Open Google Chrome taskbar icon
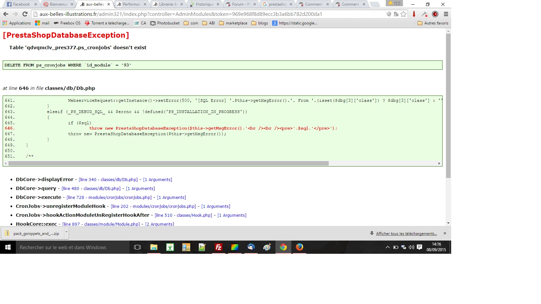 [x=283, y=247]
